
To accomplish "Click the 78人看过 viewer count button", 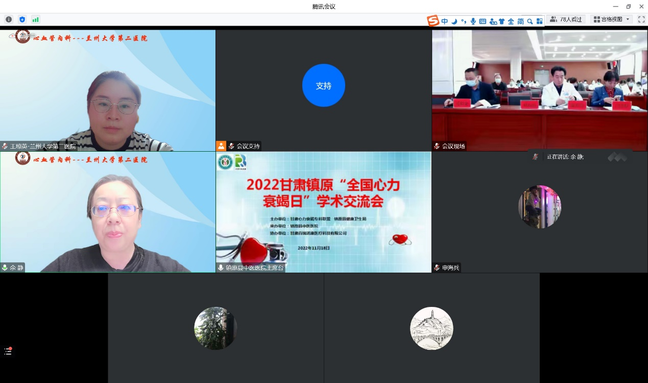I will tap(566, 19).
